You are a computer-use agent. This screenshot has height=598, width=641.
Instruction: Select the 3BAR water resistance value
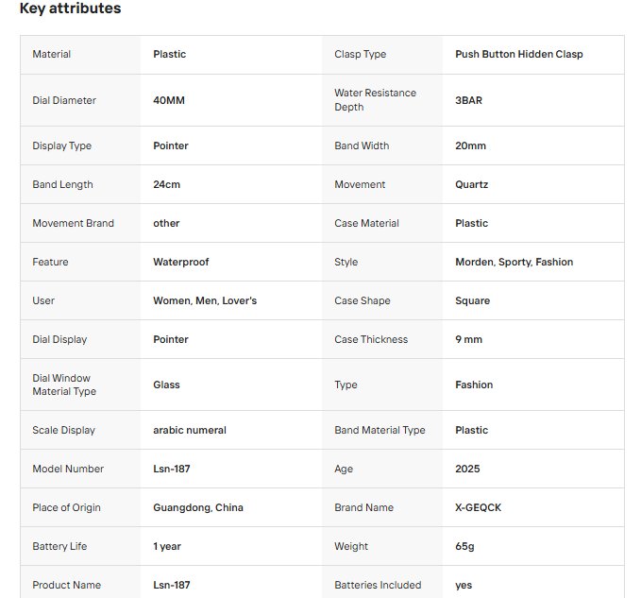pos(468,100)
